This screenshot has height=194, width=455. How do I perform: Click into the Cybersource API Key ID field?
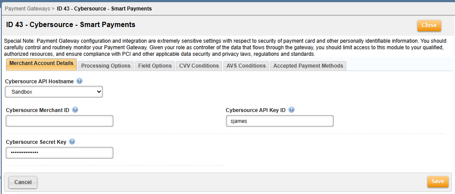280,121
